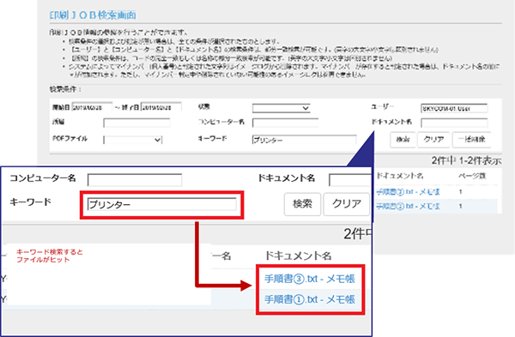515x337 pixels.
Task: Focus the small ドキュメント名 field on the background page
Action: (454, 123)
